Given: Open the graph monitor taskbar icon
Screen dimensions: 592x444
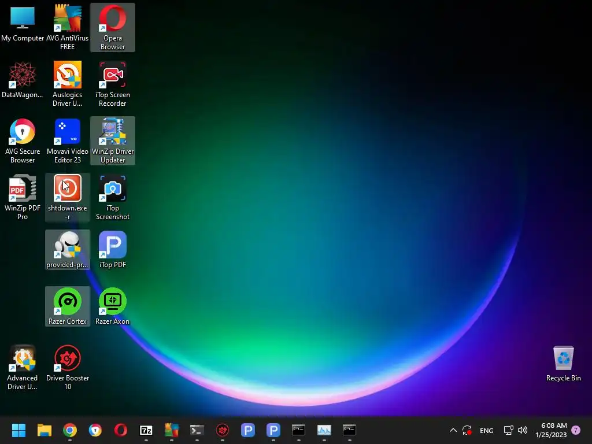Looking at the screenshot, I should click(x=324, y=430).
